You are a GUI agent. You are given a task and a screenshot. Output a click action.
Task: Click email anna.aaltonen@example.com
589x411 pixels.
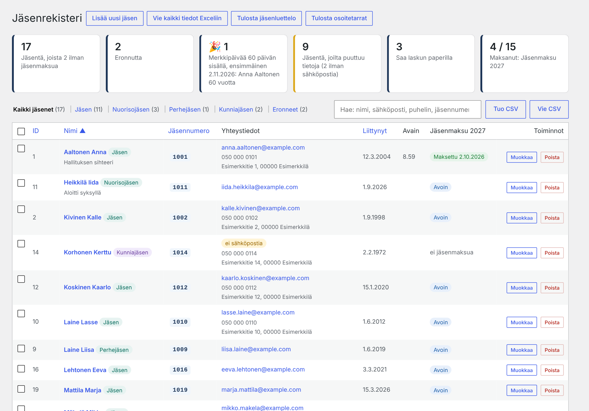pos(263,147)
